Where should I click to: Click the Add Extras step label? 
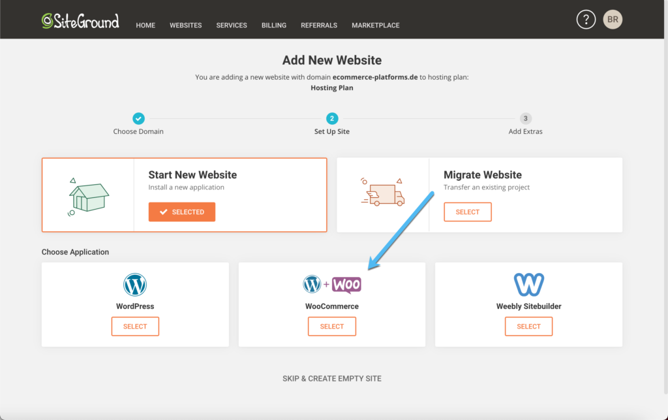525,131
